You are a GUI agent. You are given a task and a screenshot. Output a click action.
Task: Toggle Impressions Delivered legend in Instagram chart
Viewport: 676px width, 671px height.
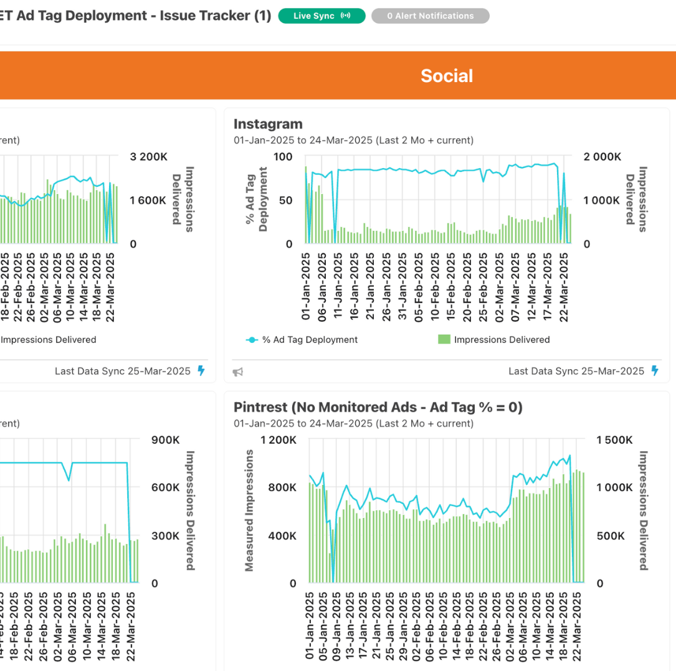pyautogui.click(x=502, y=340)
